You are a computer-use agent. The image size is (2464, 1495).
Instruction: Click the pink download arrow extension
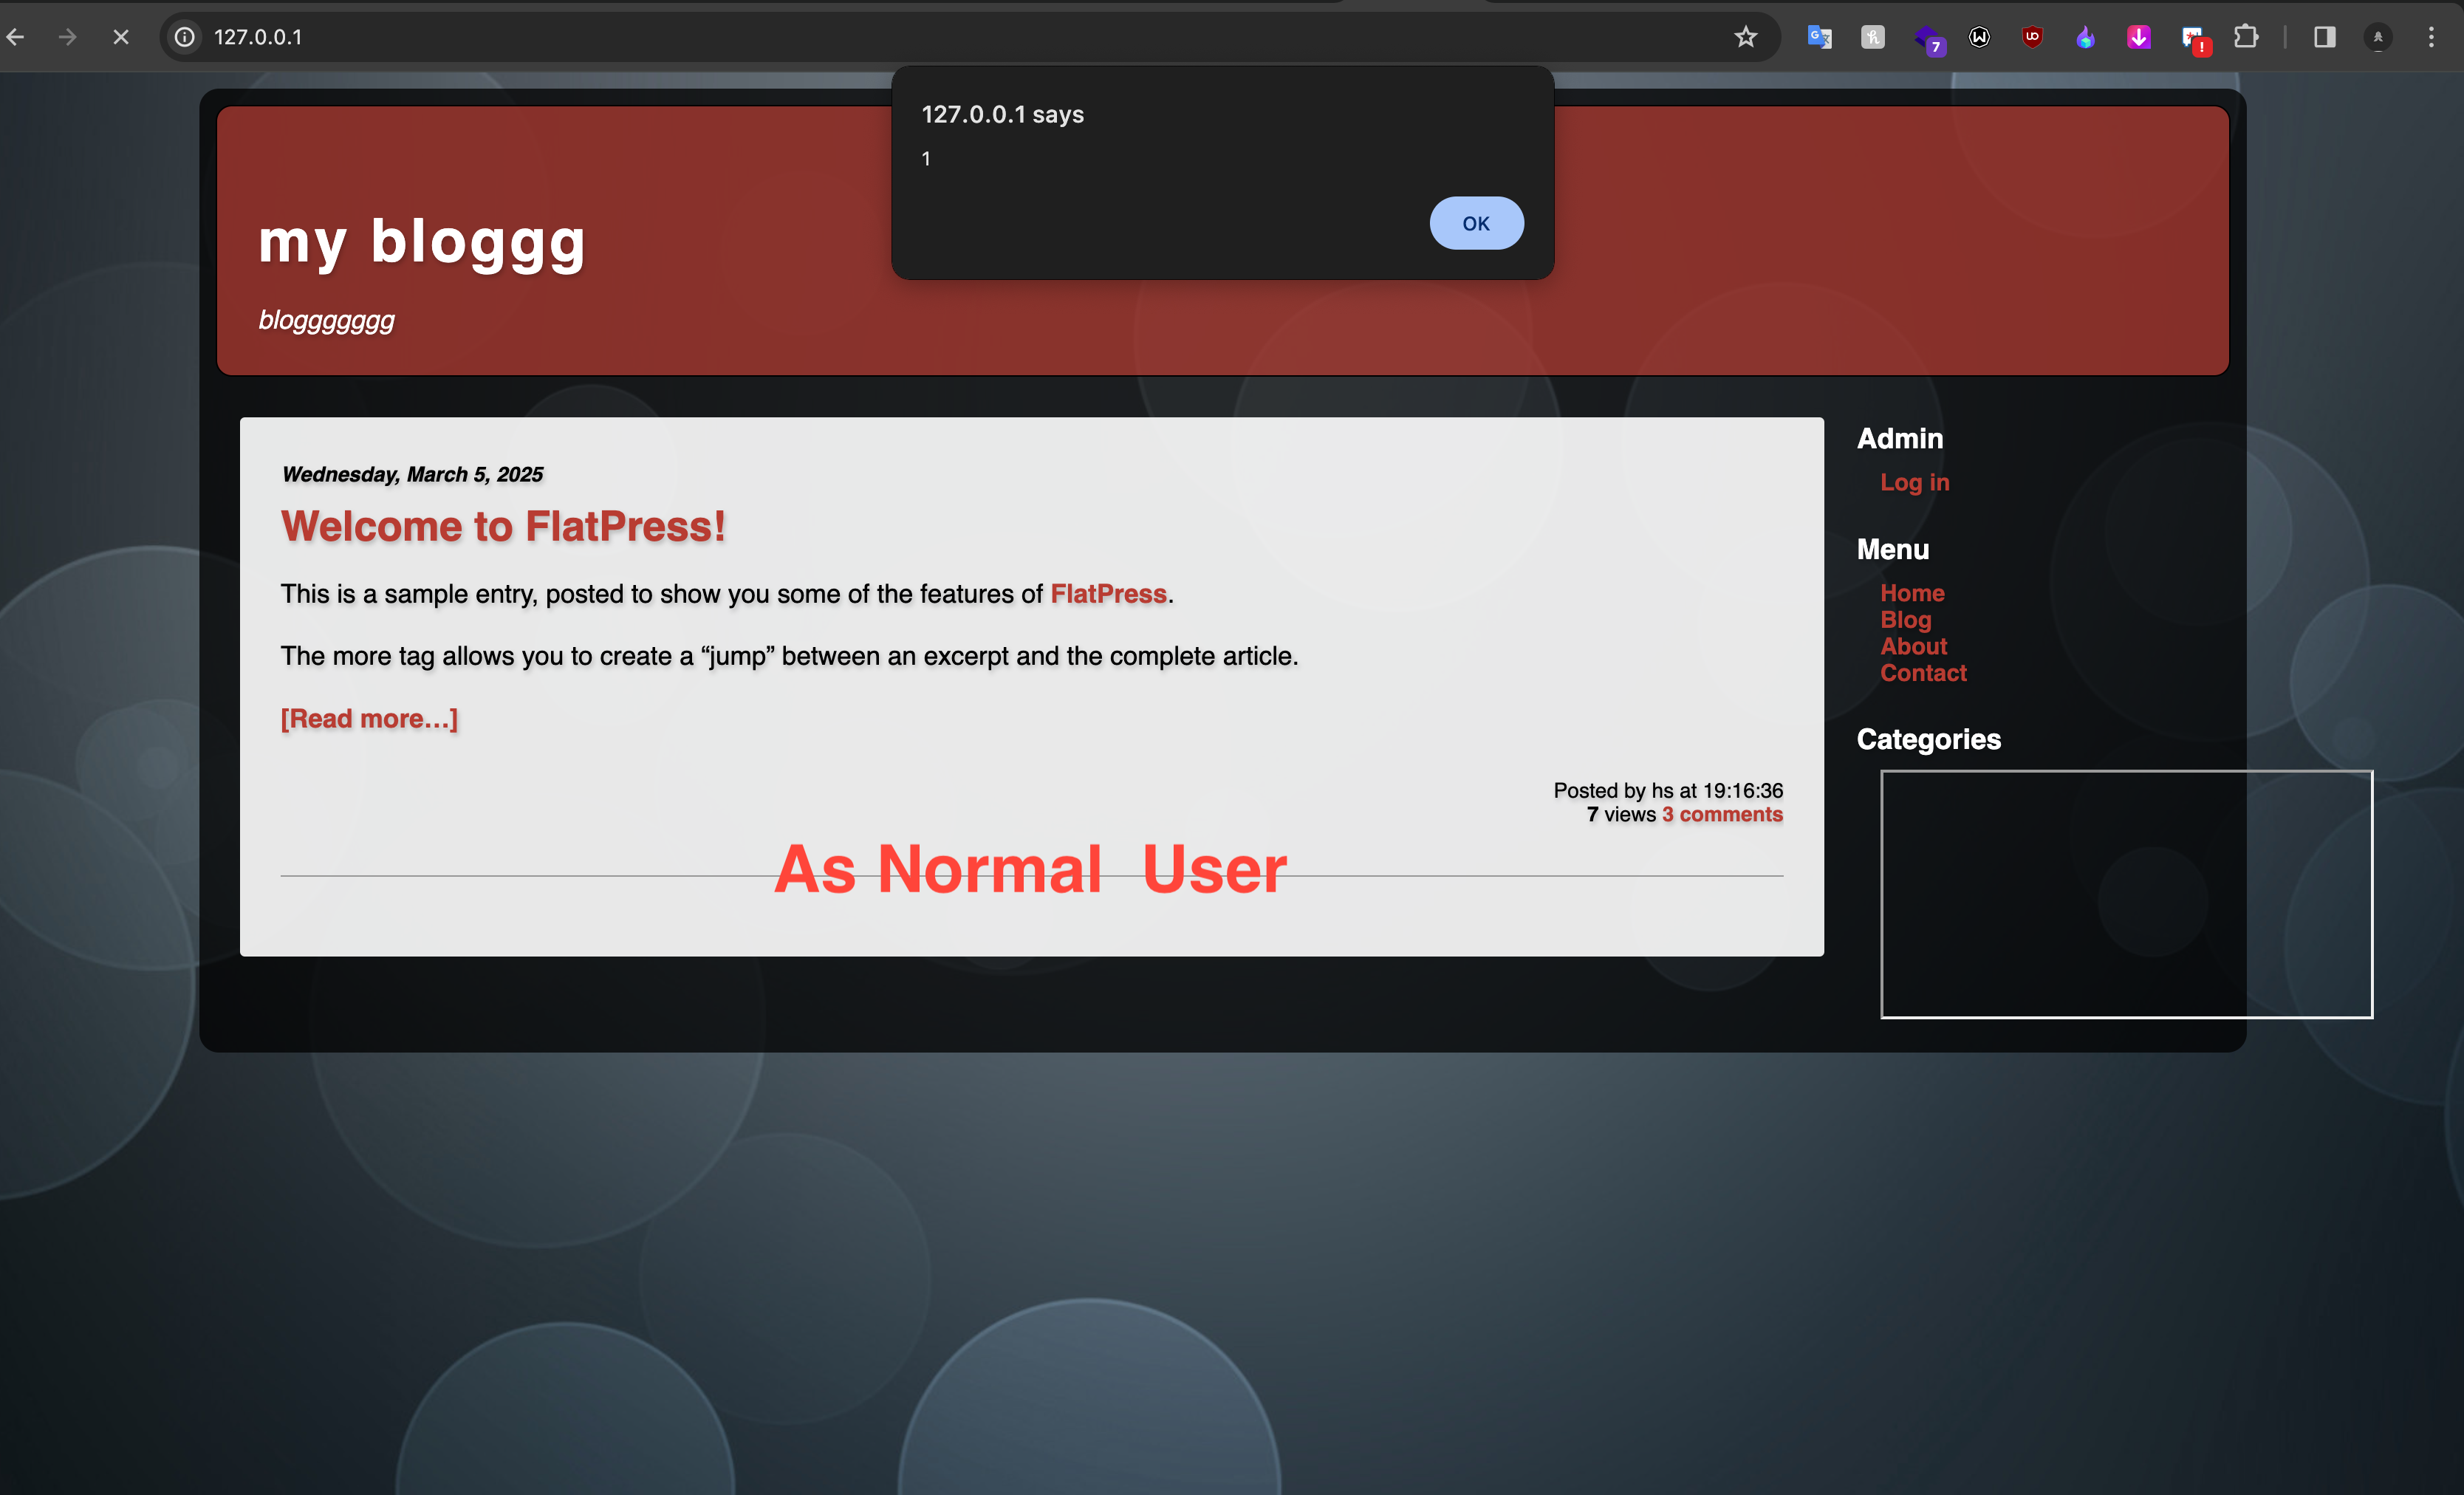pos(2138,37)
